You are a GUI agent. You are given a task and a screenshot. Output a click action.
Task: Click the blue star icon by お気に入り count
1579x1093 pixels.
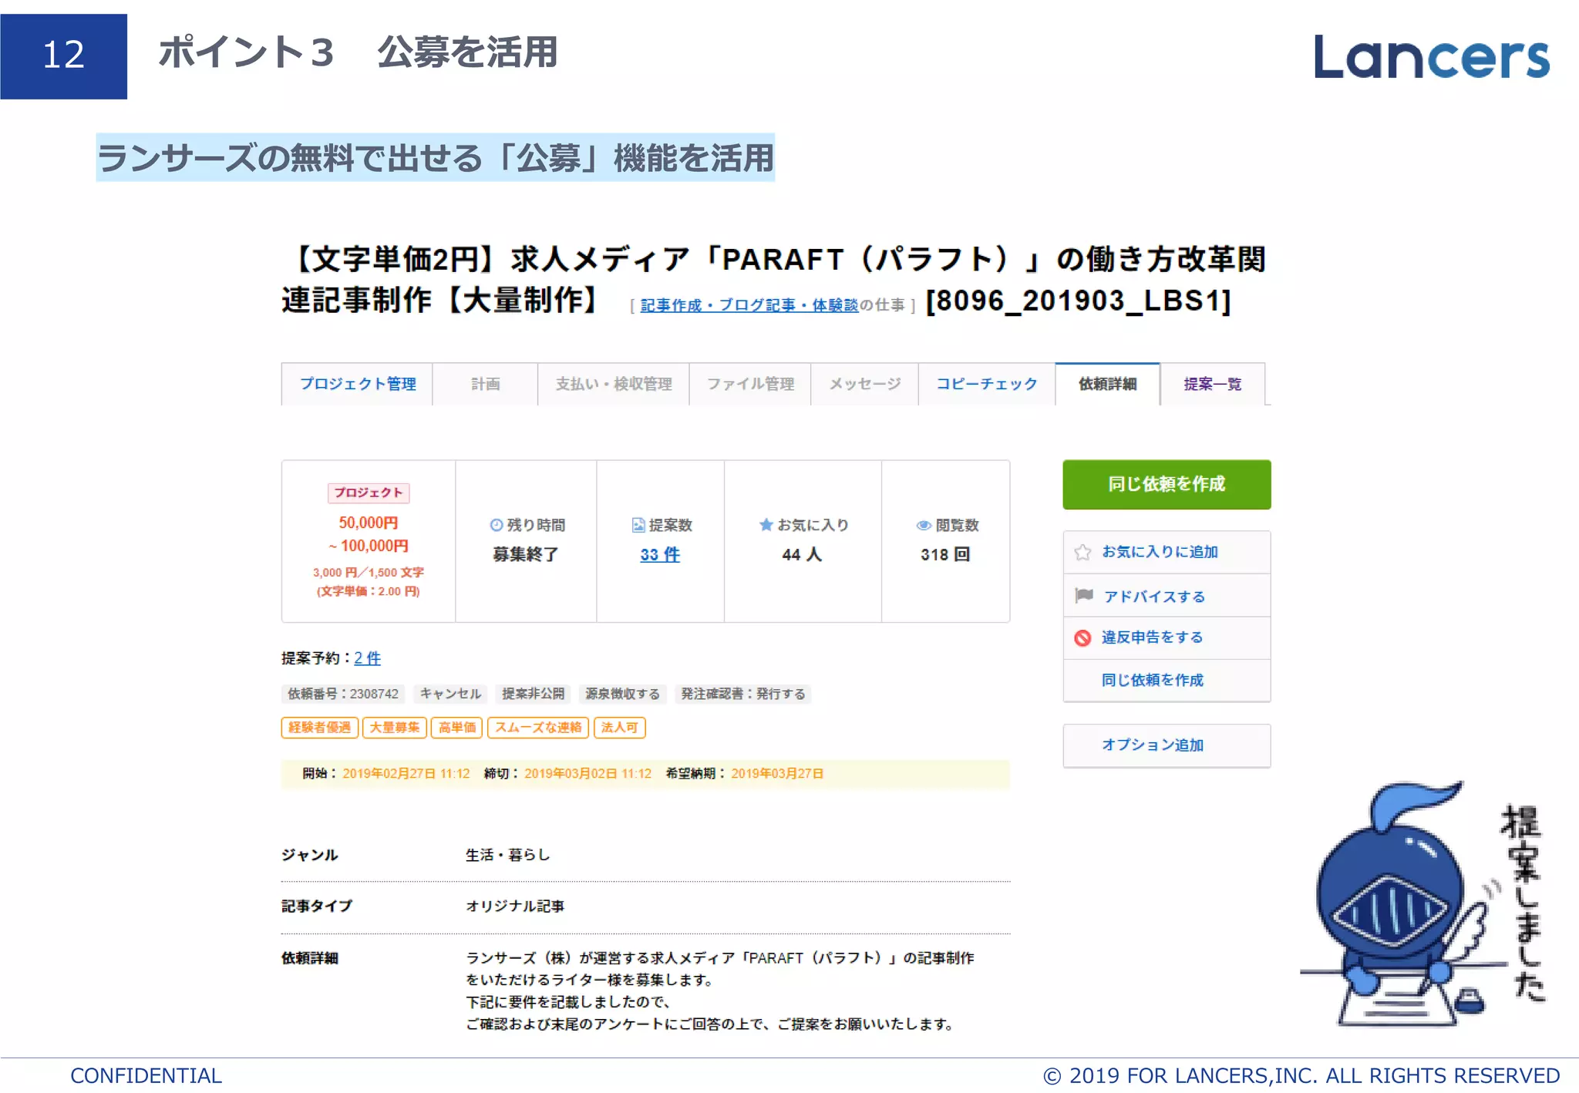coord(766,525)
